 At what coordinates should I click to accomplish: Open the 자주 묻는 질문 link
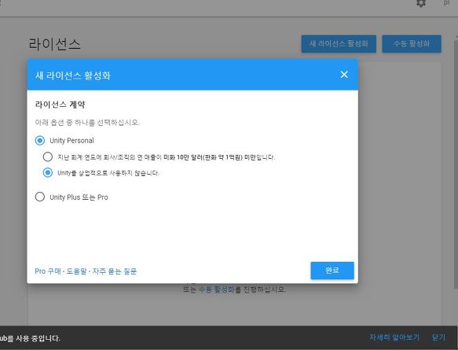click(115, 271)
